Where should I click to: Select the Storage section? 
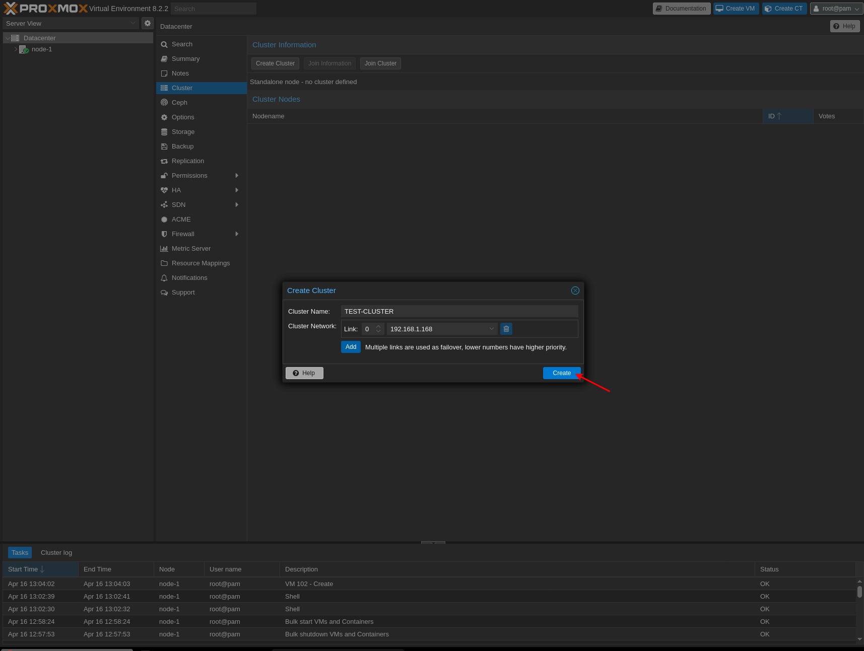[x=183, y=131]
